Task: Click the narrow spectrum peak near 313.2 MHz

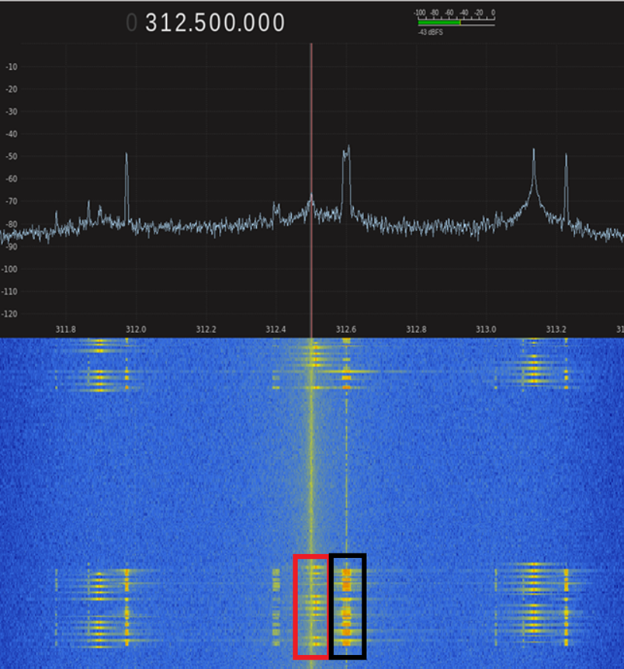Action: click(566, 158)
